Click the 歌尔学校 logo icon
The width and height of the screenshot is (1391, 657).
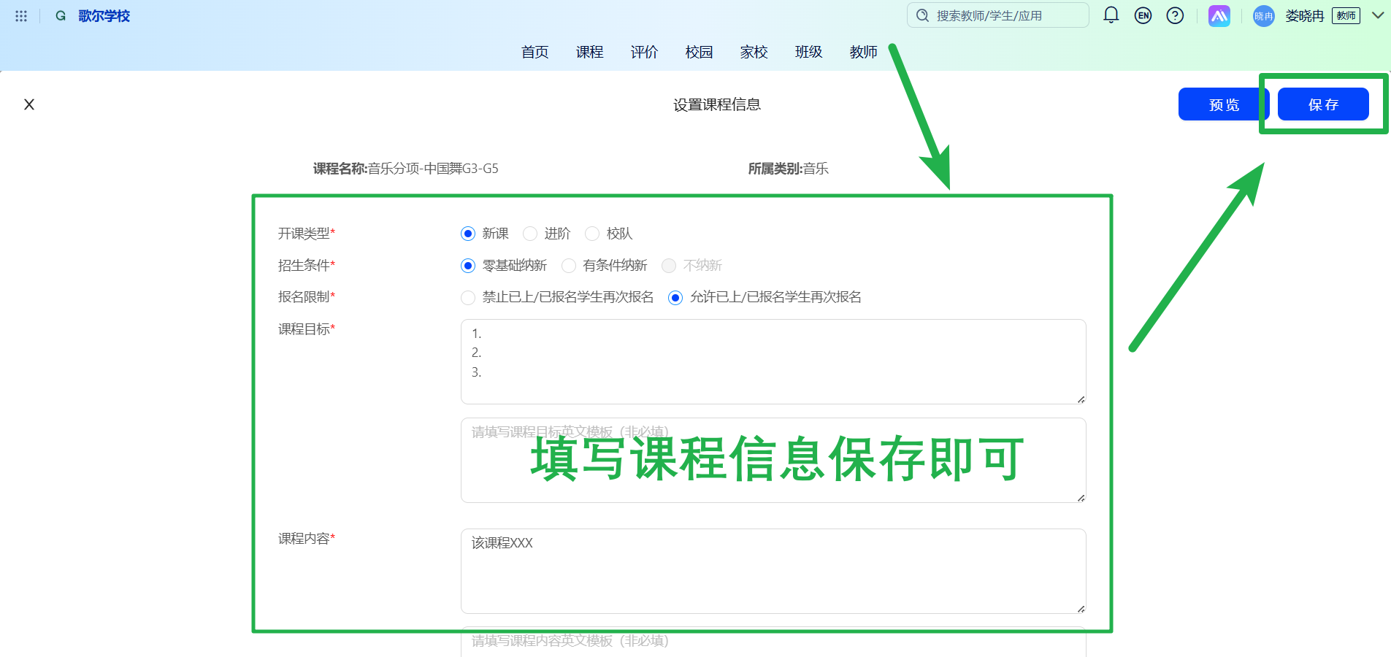(61, 16)
